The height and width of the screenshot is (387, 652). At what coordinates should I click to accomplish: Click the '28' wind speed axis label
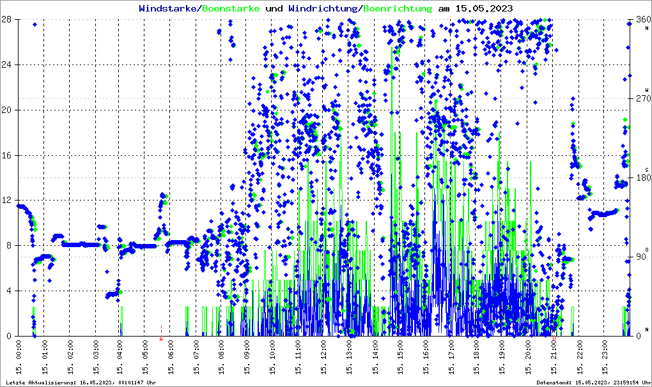click(6, 20)
